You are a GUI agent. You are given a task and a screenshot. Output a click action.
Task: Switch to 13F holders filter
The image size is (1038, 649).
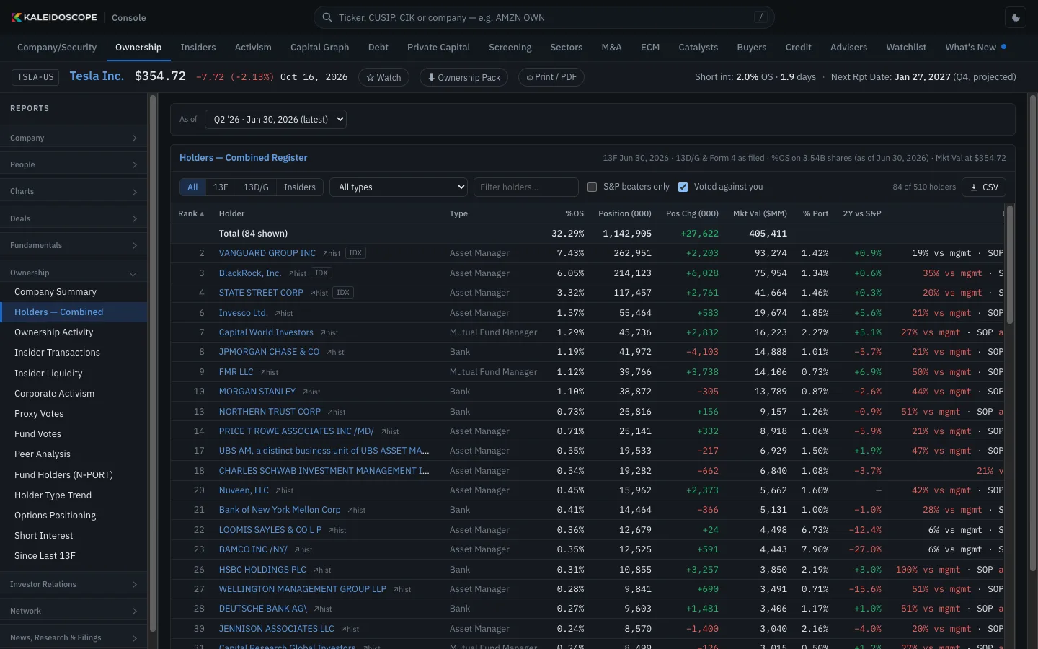pyautogui.click(x=221, y=187)
